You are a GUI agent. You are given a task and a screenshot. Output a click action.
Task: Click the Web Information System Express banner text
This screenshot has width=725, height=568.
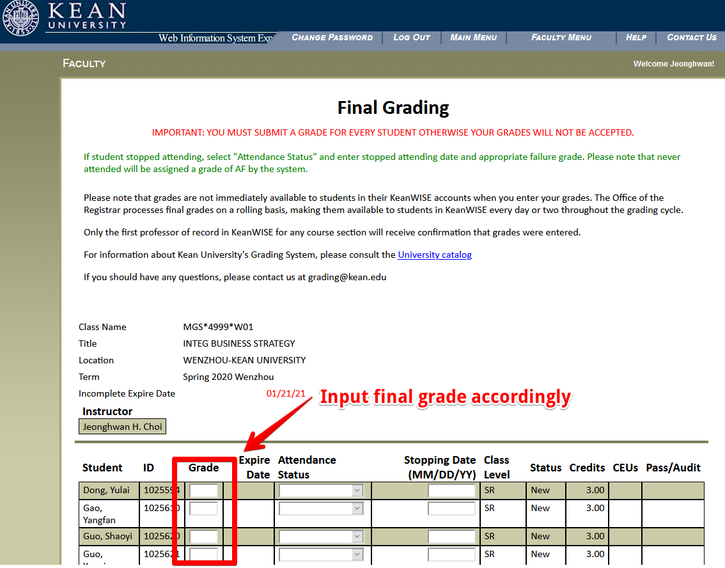click(x=215, y=38)
